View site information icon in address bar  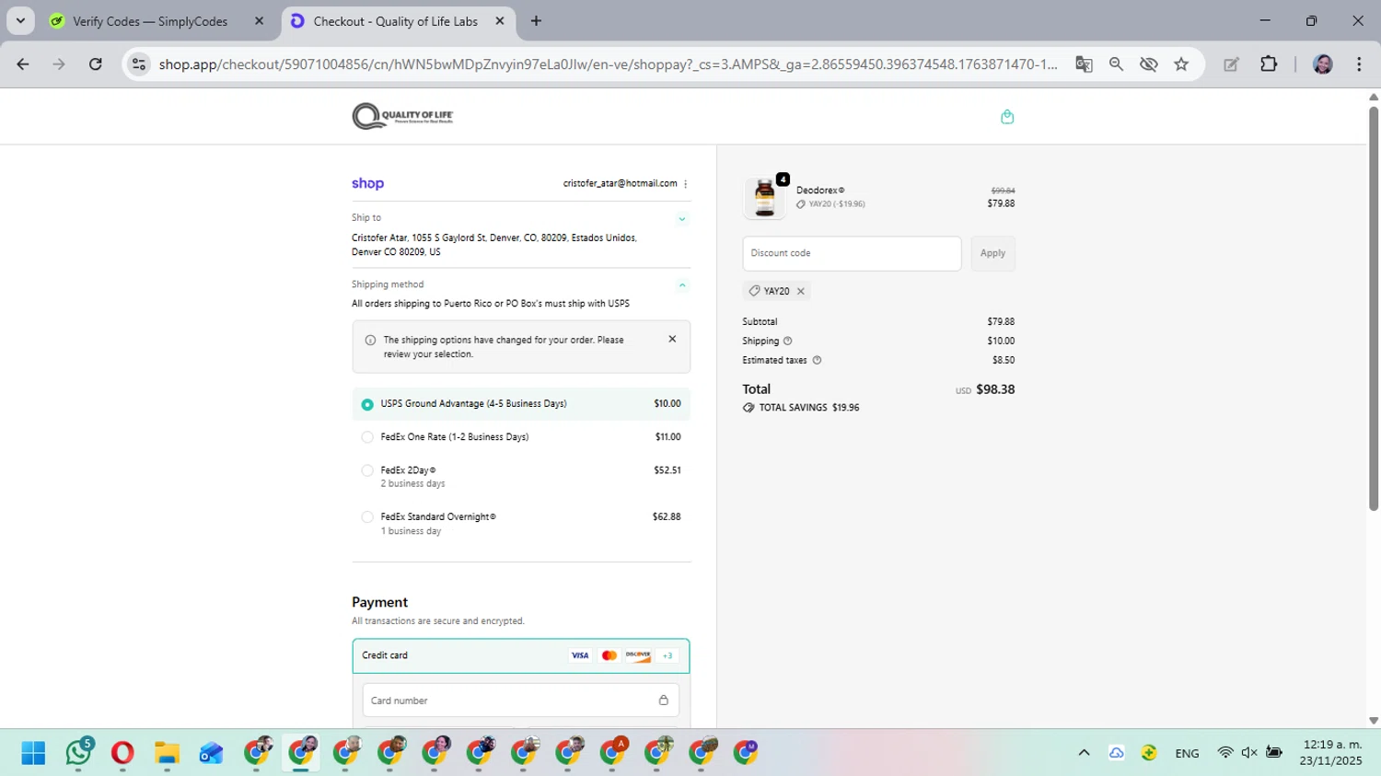[139, 64]
